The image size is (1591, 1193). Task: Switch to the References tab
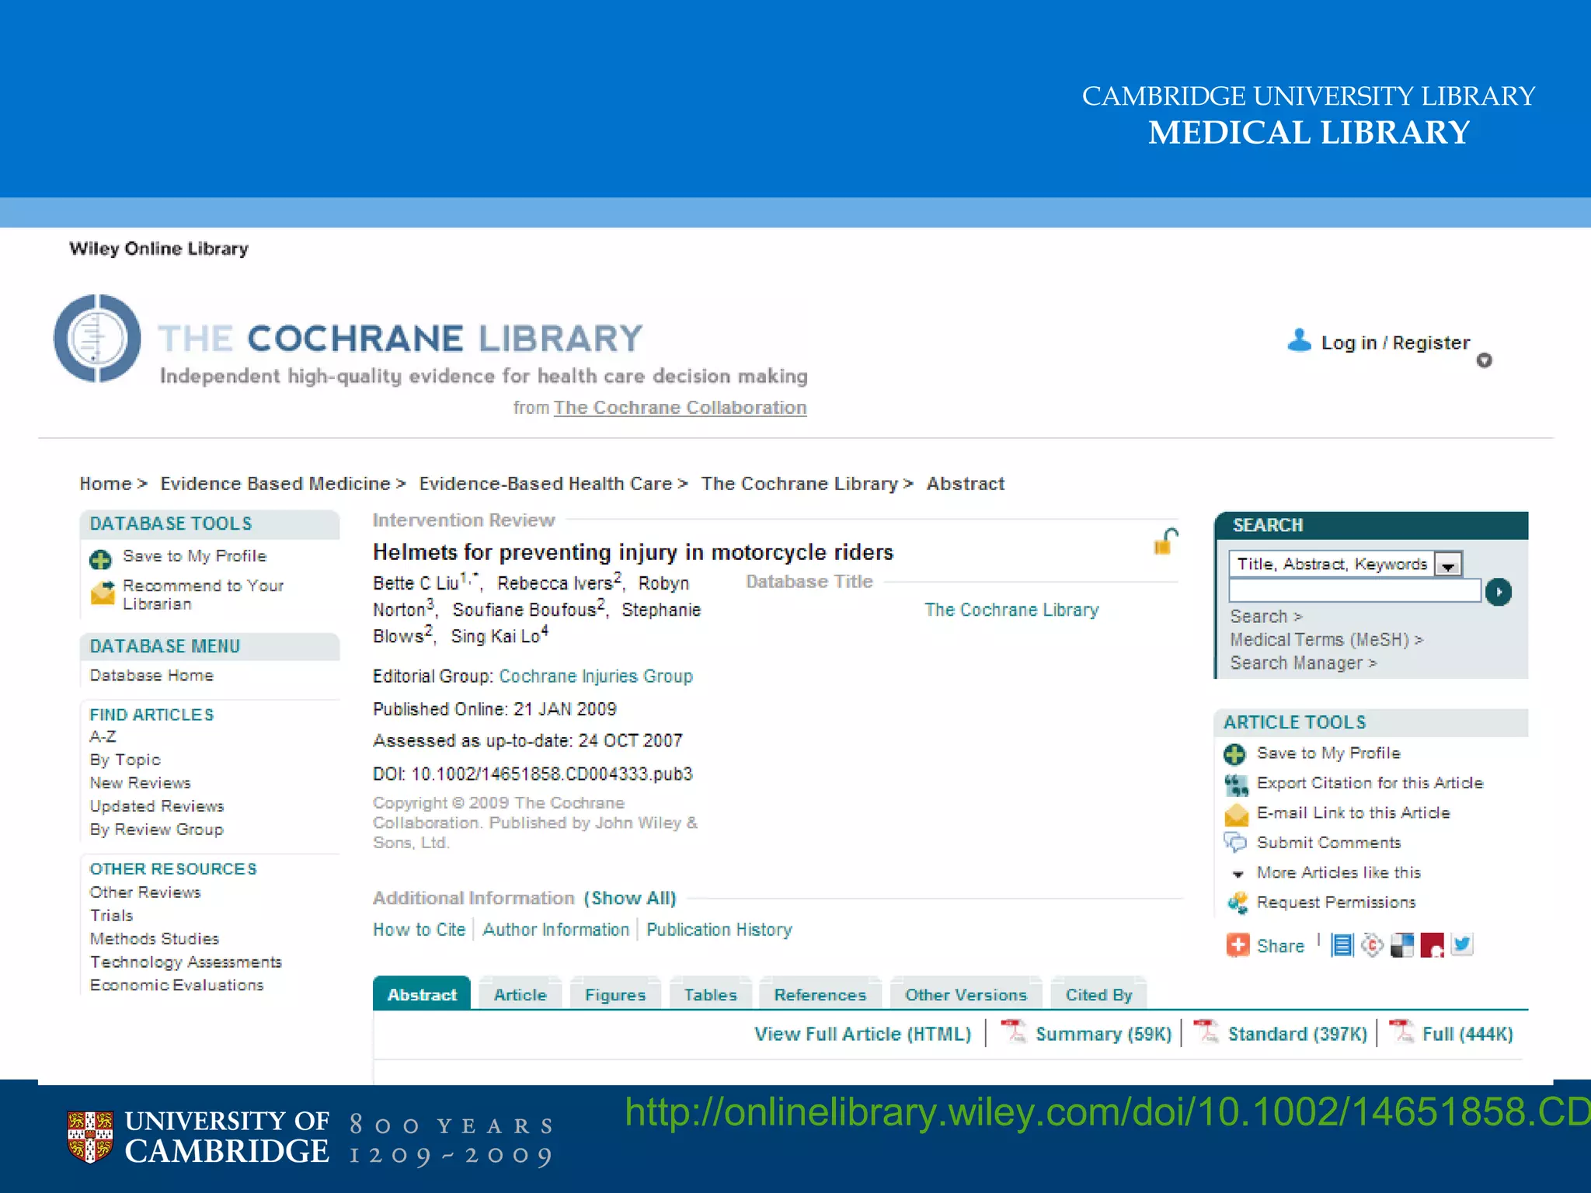[x=820, y=995]
